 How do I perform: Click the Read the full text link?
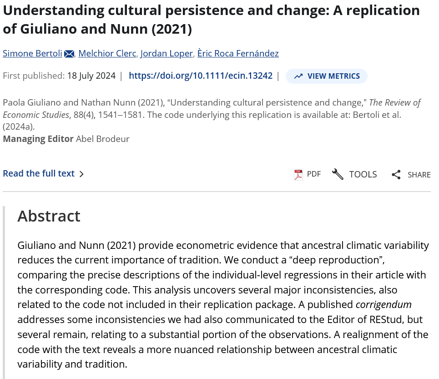pyautogui.click(x=39, y=173)
